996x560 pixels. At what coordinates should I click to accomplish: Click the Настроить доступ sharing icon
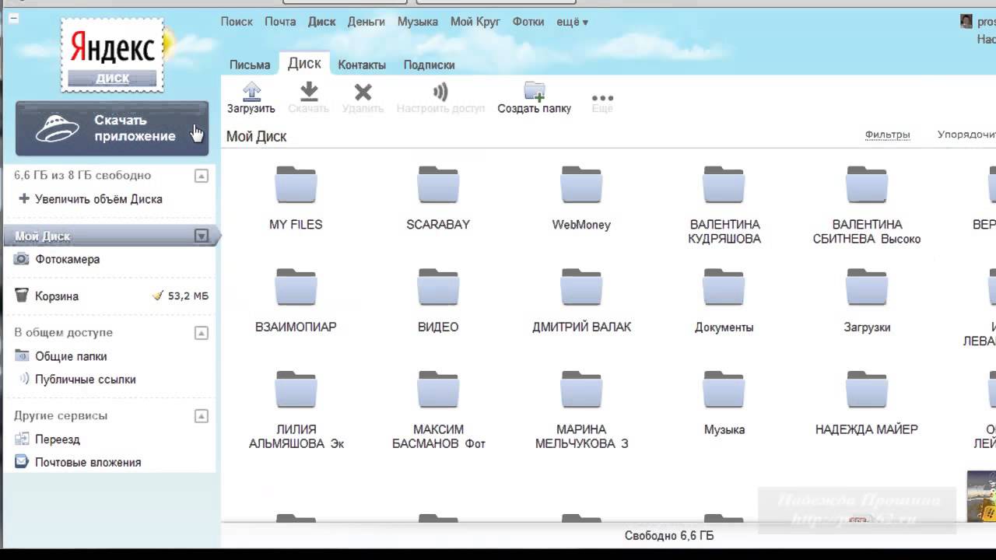[440, 93]
